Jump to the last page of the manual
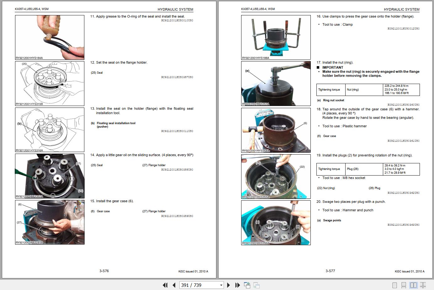 point(237,285)
